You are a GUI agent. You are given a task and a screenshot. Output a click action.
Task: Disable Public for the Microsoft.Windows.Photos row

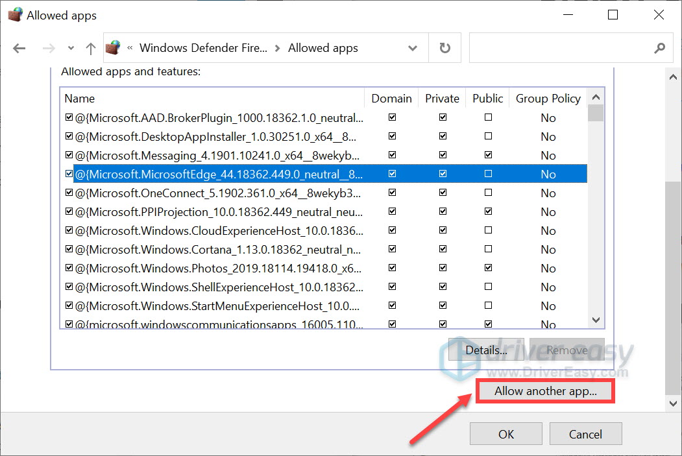click(488, 267)
